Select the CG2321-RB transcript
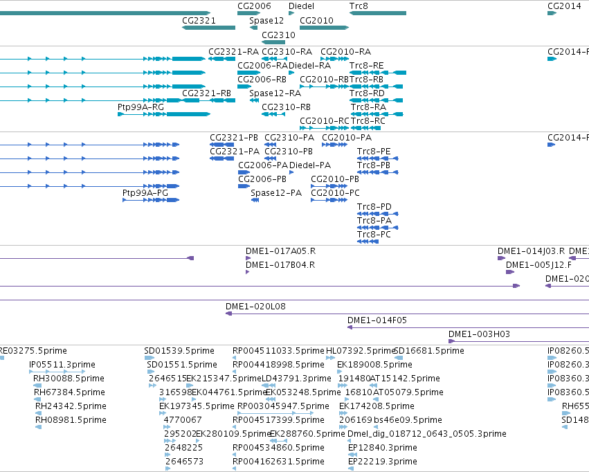This screenshot has height=472, width=589. pyautogui.click(x=208, y=100)
